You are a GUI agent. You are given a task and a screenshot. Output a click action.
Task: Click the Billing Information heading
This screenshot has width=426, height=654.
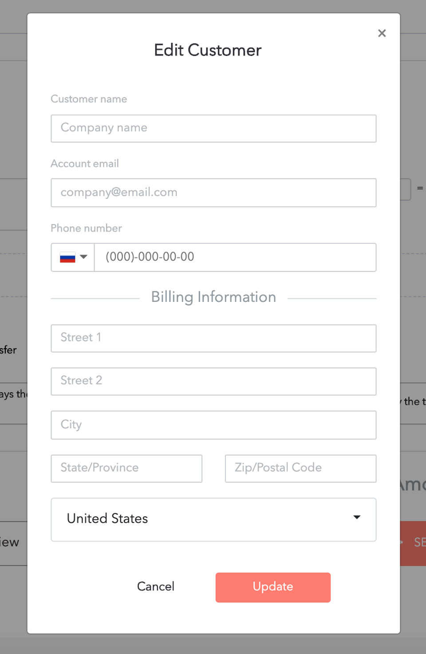click(x=213, y=297)
